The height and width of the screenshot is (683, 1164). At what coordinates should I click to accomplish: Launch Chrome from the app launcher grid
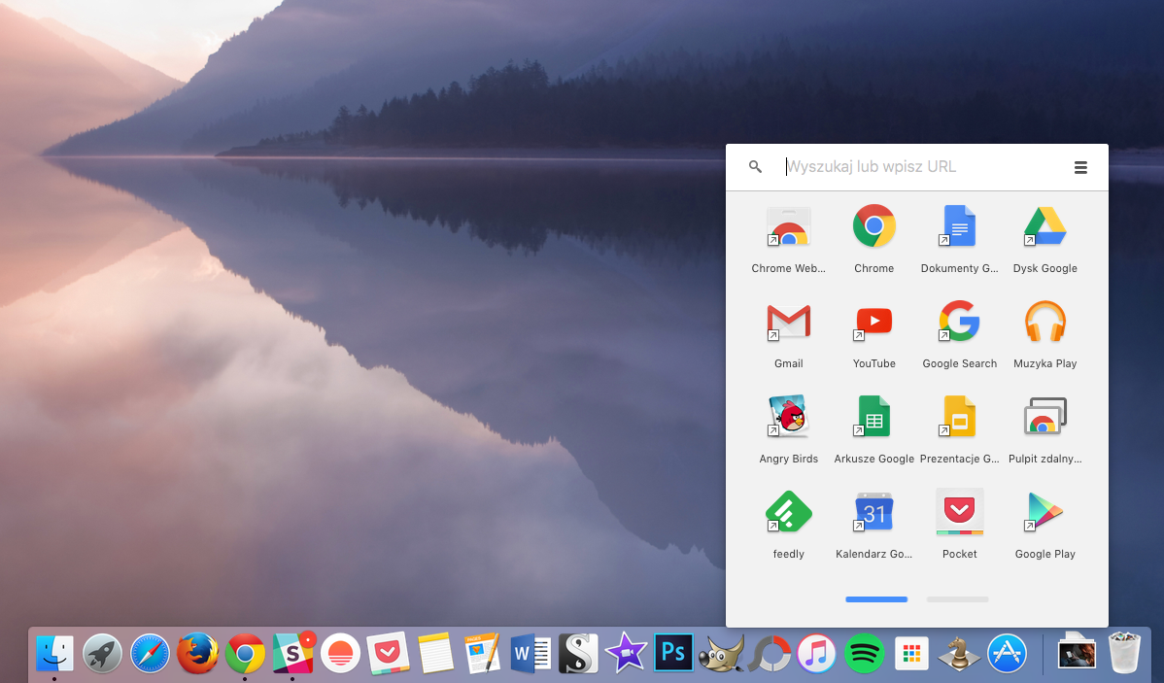click(873, 225)
